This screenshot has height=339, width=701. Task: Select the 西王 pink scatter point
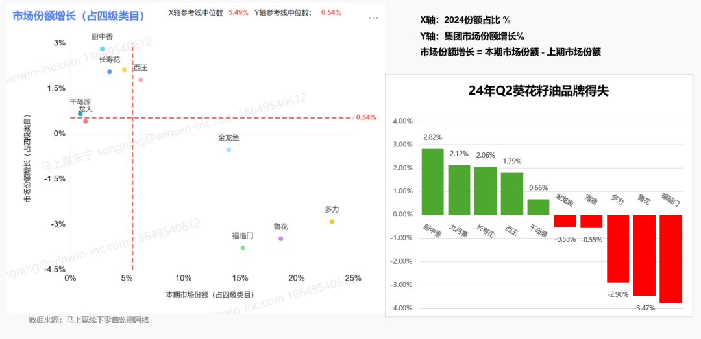tap(140, 80)
